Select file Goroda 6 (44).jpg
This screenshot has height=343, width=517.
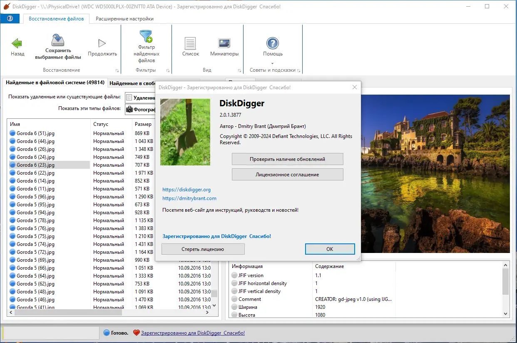[35, 141]
